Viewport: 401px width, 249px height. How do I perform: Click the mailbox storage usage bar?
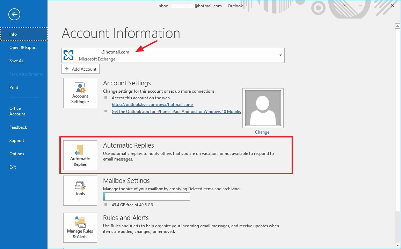(147, 197)
